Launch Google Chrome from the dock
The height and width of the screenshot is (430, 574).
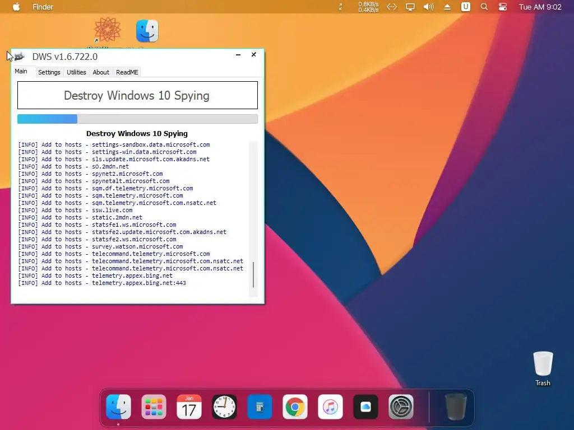(x=295, y=406)
